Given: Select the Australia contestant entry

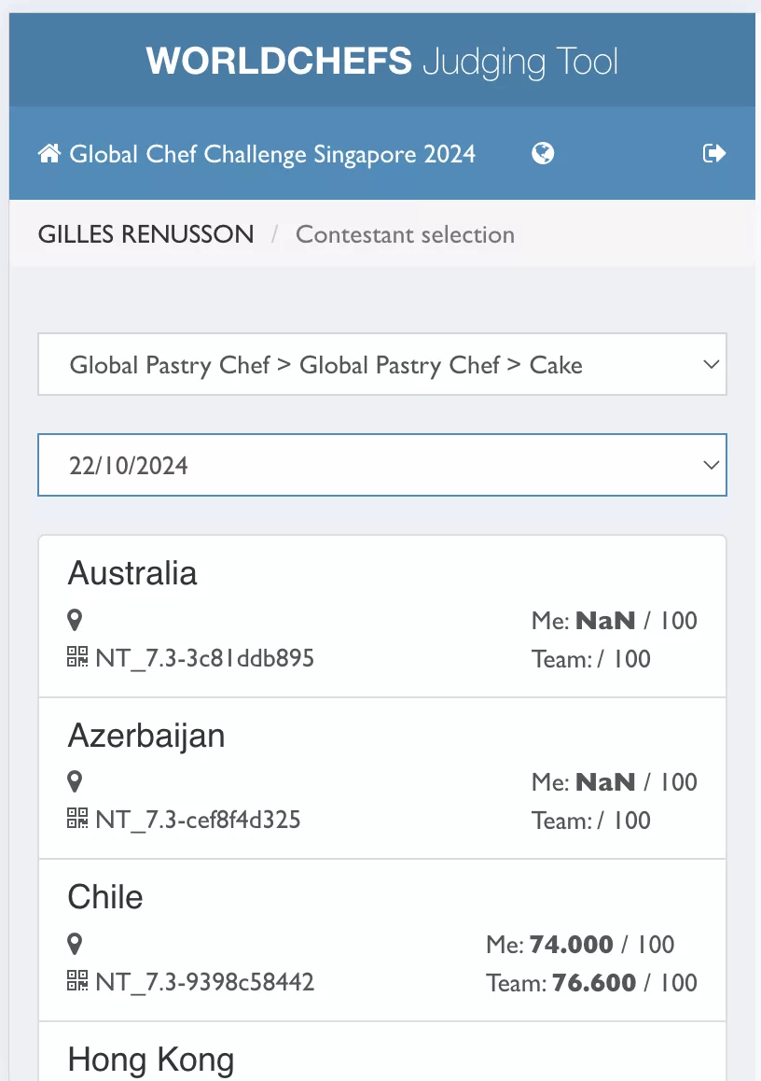Looking at the screenshot, I should coord(381,616).
